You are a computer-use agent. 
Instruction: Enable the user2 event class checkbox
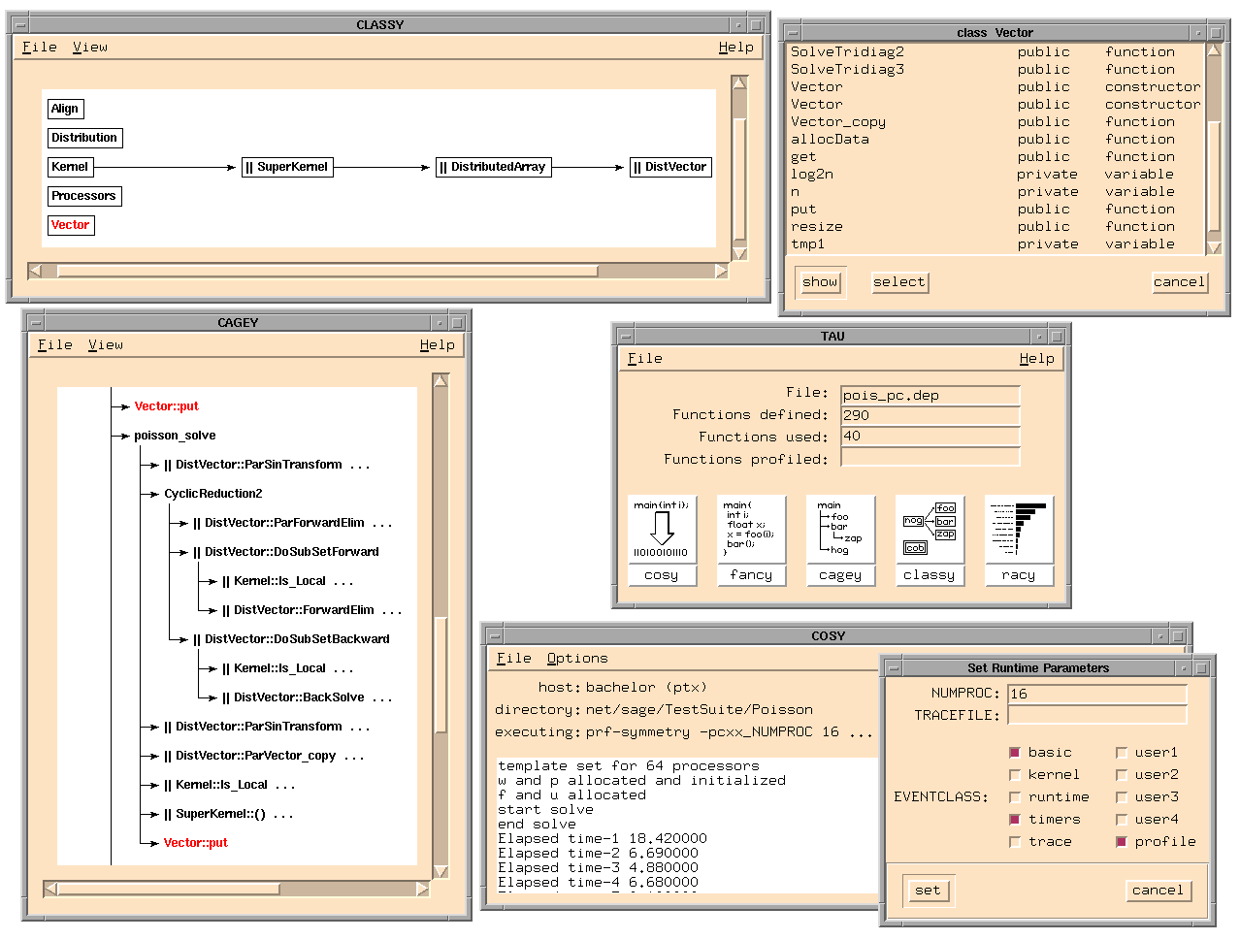tap(1122, 775)
